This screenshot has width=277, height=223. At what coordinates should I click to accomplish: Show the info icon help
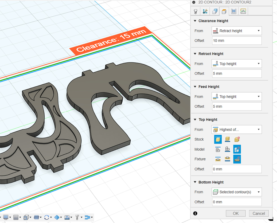click(x=195, y=213)
